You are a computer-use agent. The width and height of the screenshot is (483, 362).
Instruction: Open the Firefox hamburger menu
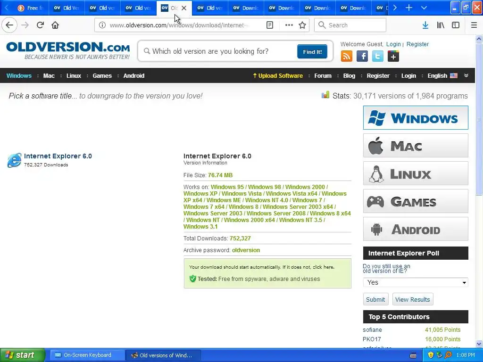click(x=474, y=25)
